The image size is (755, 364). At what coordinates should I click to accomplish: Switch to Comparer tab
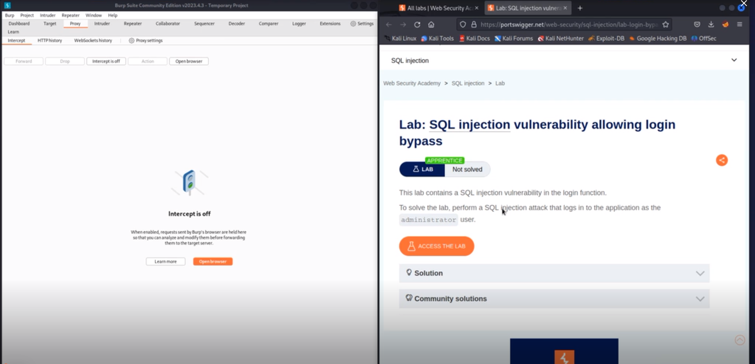(x=268, y=24)
